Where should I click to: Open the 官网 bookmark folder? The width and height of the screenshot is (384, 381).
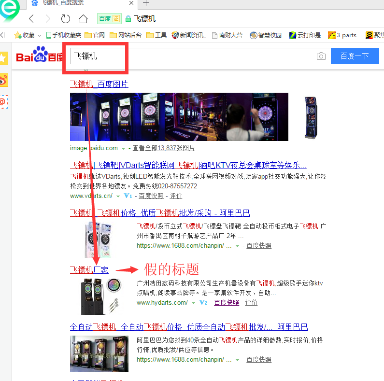(x=95, y=35)
